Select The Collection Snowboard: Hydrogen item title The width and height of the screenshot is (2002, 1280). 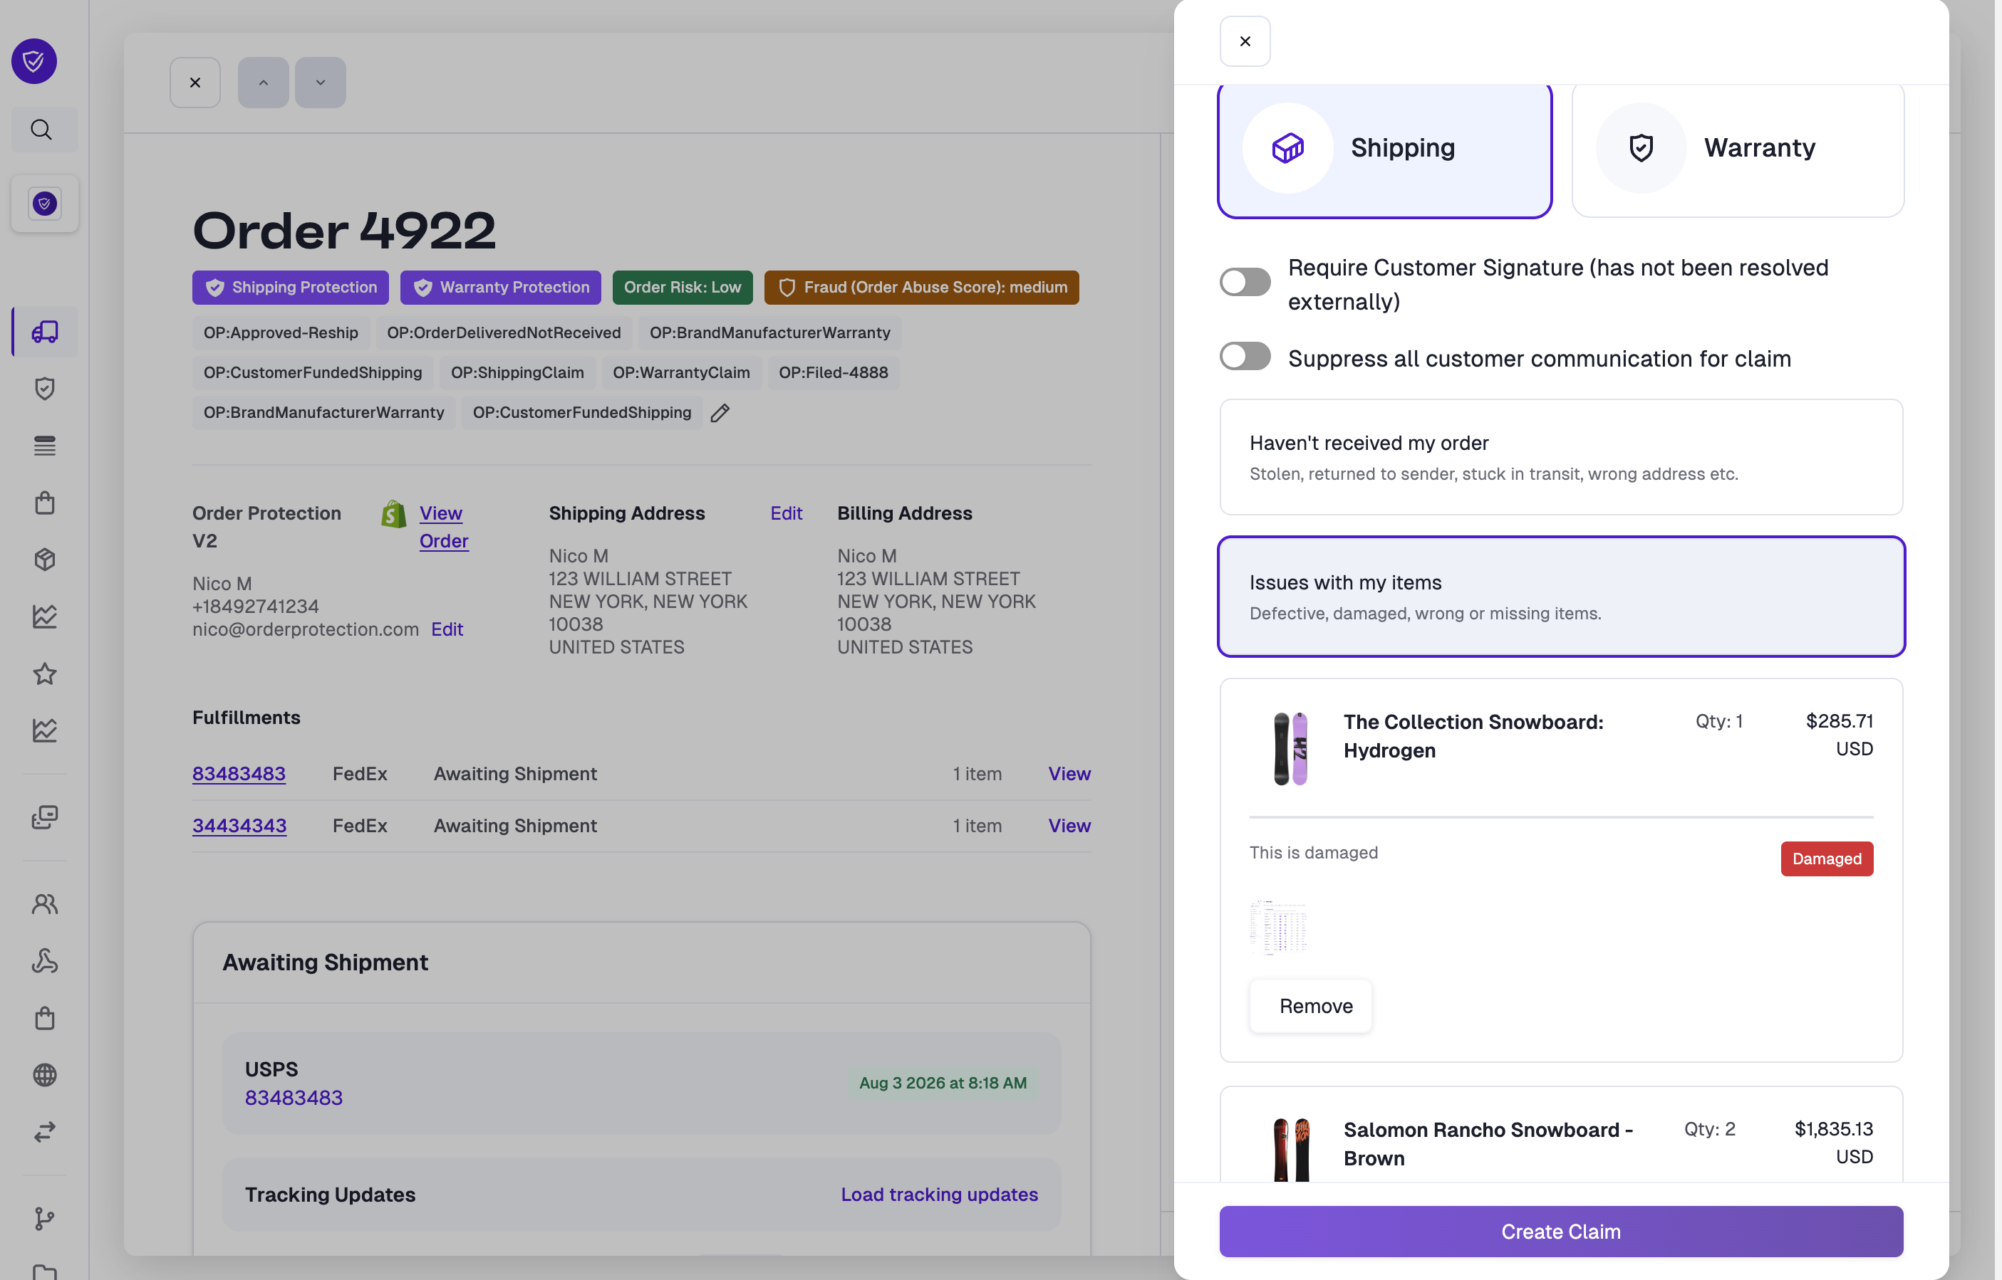tap(1473, 736)
